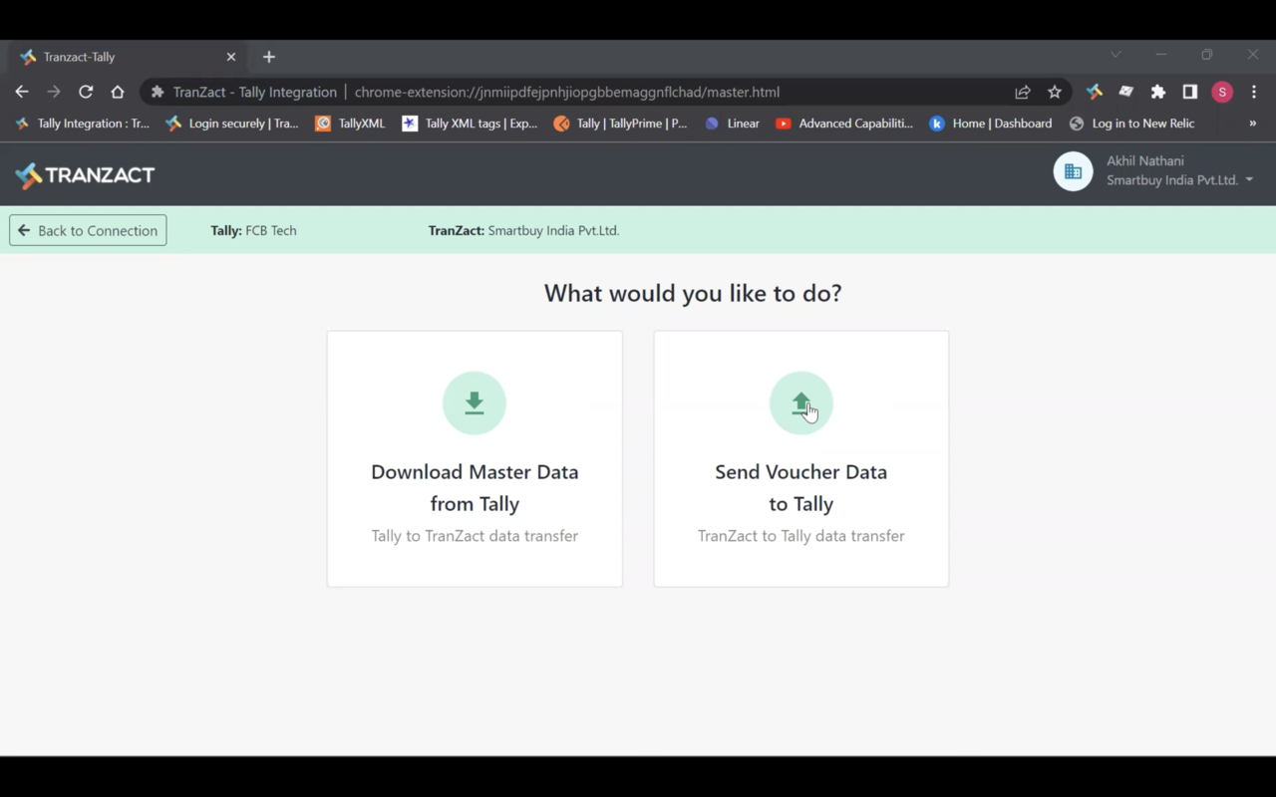Open the Chrome profile S avatar

coord(1222,92)
